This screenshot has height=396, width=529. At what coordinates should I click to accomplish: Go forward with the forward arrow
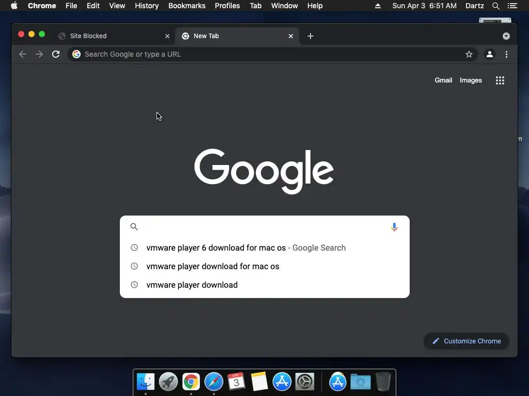(39, 54)
